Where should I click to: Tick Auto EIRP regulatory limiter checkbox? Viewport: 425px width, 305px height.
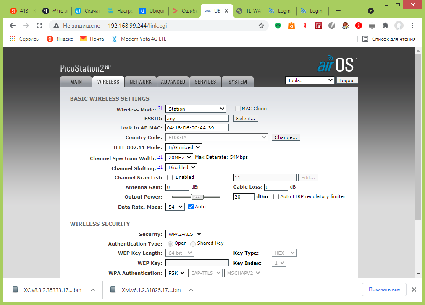[x=276, y=196]
